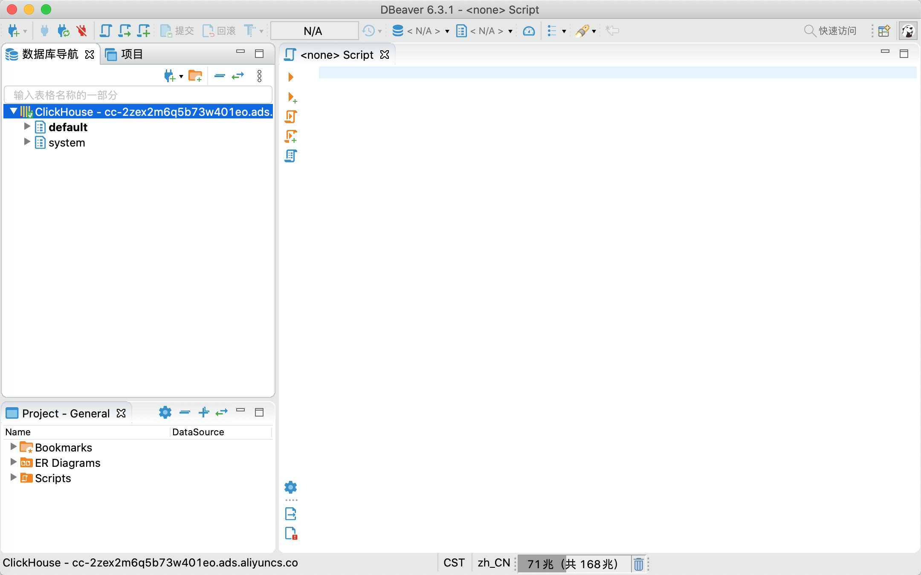Click the explain execution plan icon
Screen dimensions: 921x575
291,156
